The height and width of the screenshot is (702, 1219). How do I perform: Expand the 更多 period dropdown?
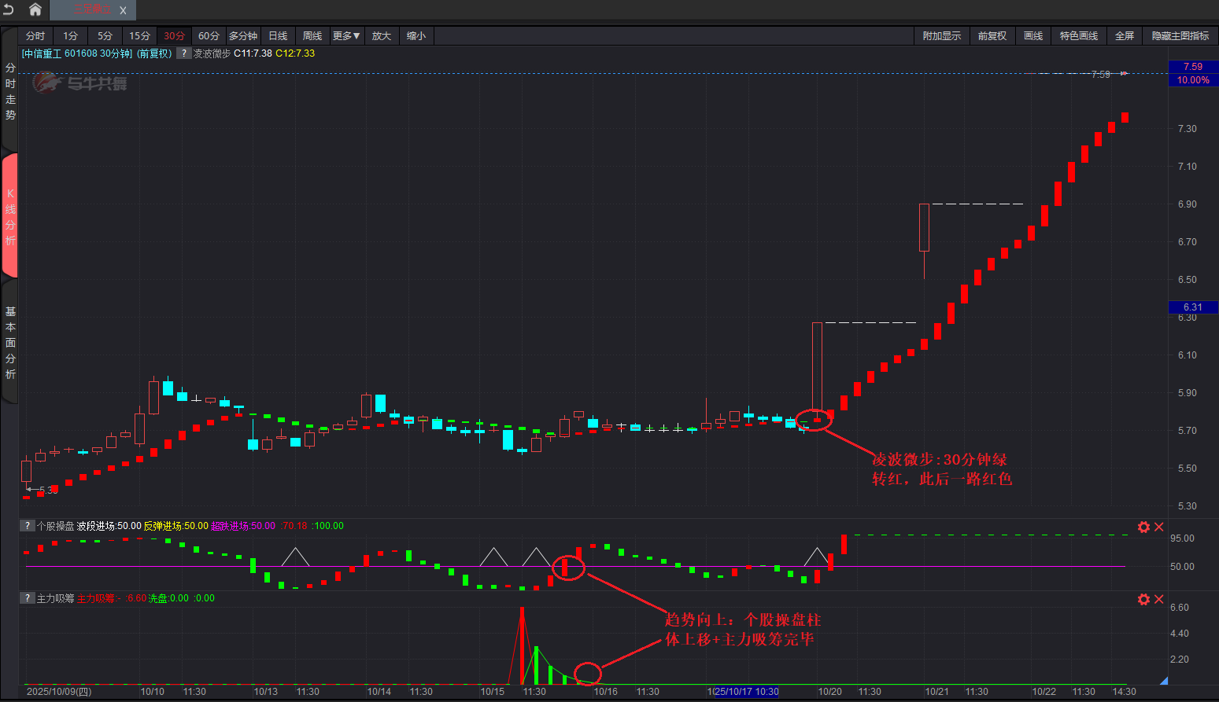(345, 36)
